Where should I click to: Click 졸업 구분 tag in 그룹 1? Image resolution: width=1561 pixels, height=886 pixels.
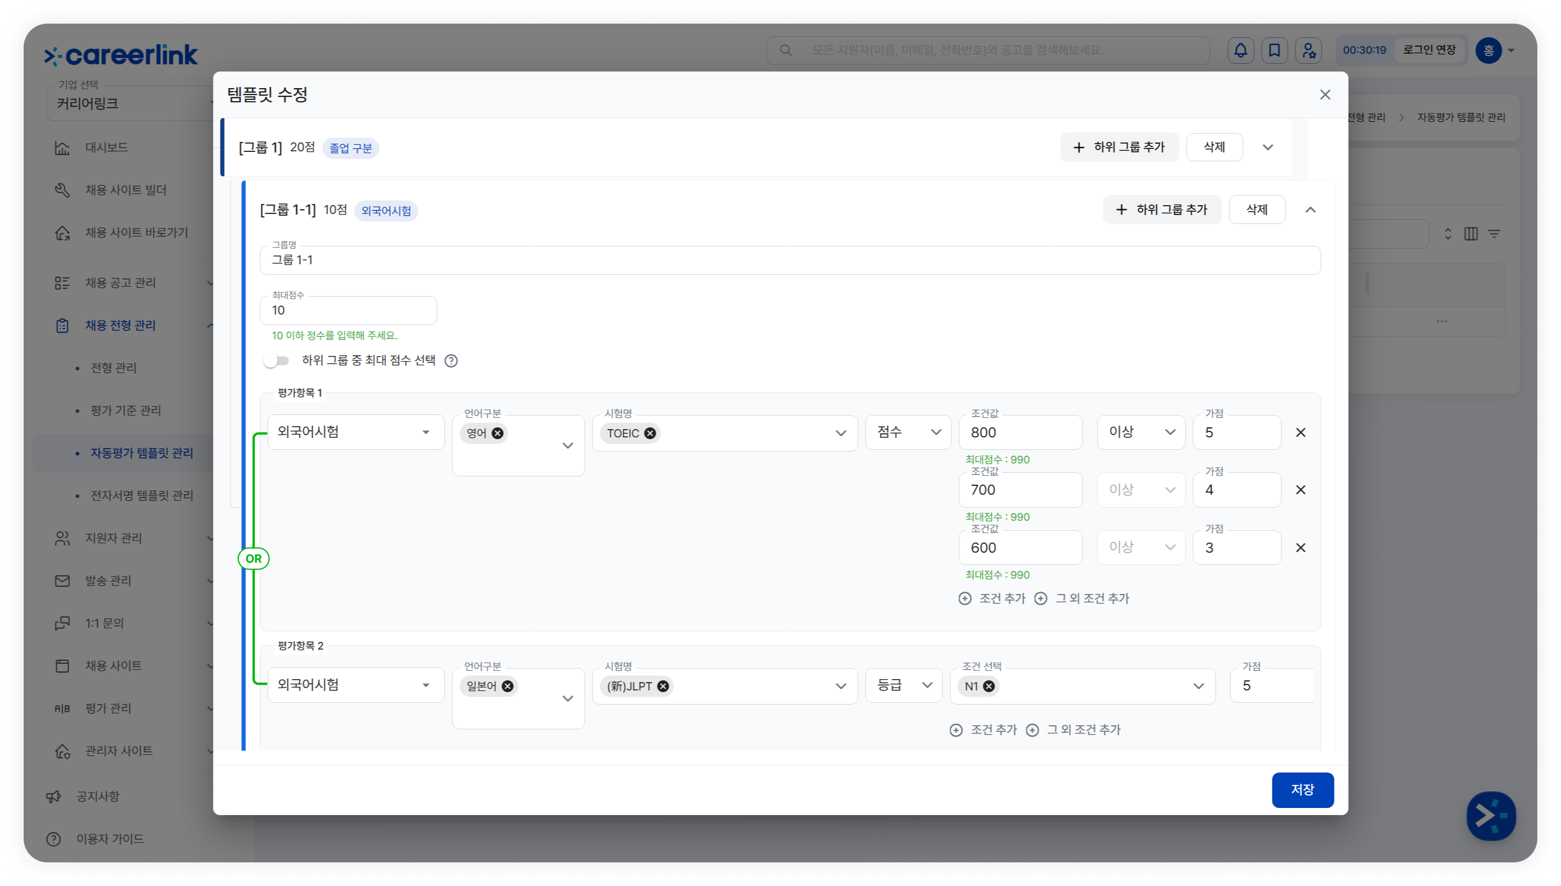351,148
